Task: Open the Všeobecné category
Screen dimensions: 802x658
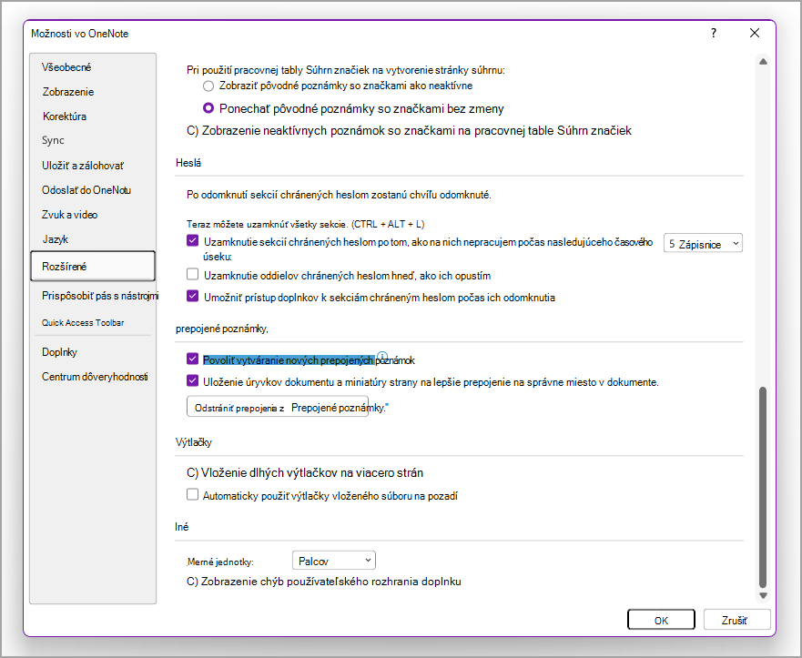Action: click(x=66, y=67)
